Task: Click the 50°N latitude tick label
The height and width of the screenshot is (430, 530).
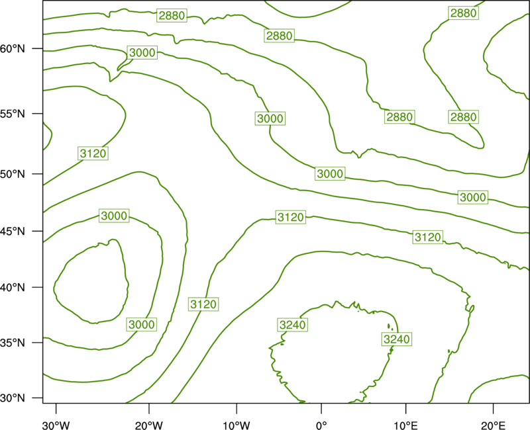Action: [x=13, y=174]
